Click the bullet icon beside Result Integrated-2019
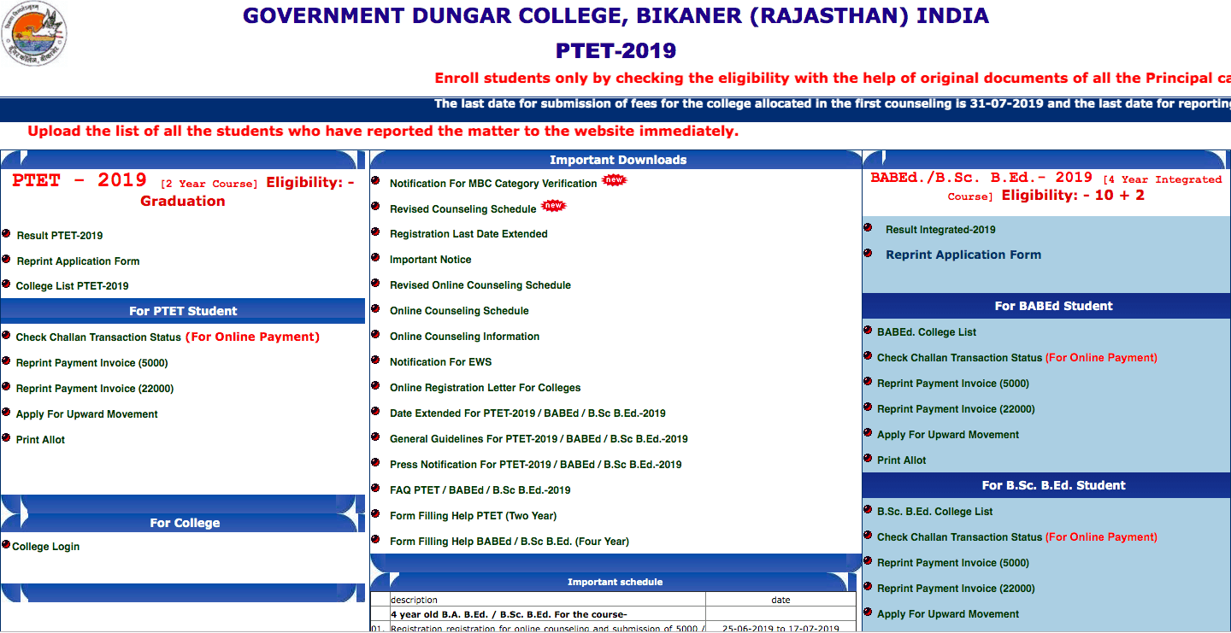The width and height of the screenshot is (1231, 633). [869, 228]
